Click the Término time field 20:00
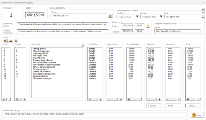206x120 pixels. [140, 31]
